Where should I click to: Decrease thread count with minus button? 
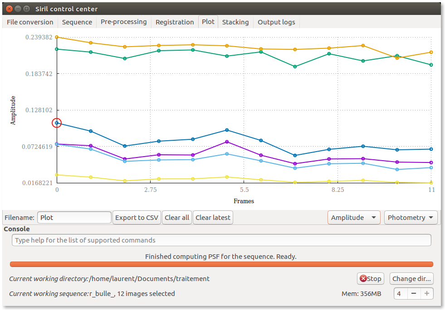(x=413, y=294)
